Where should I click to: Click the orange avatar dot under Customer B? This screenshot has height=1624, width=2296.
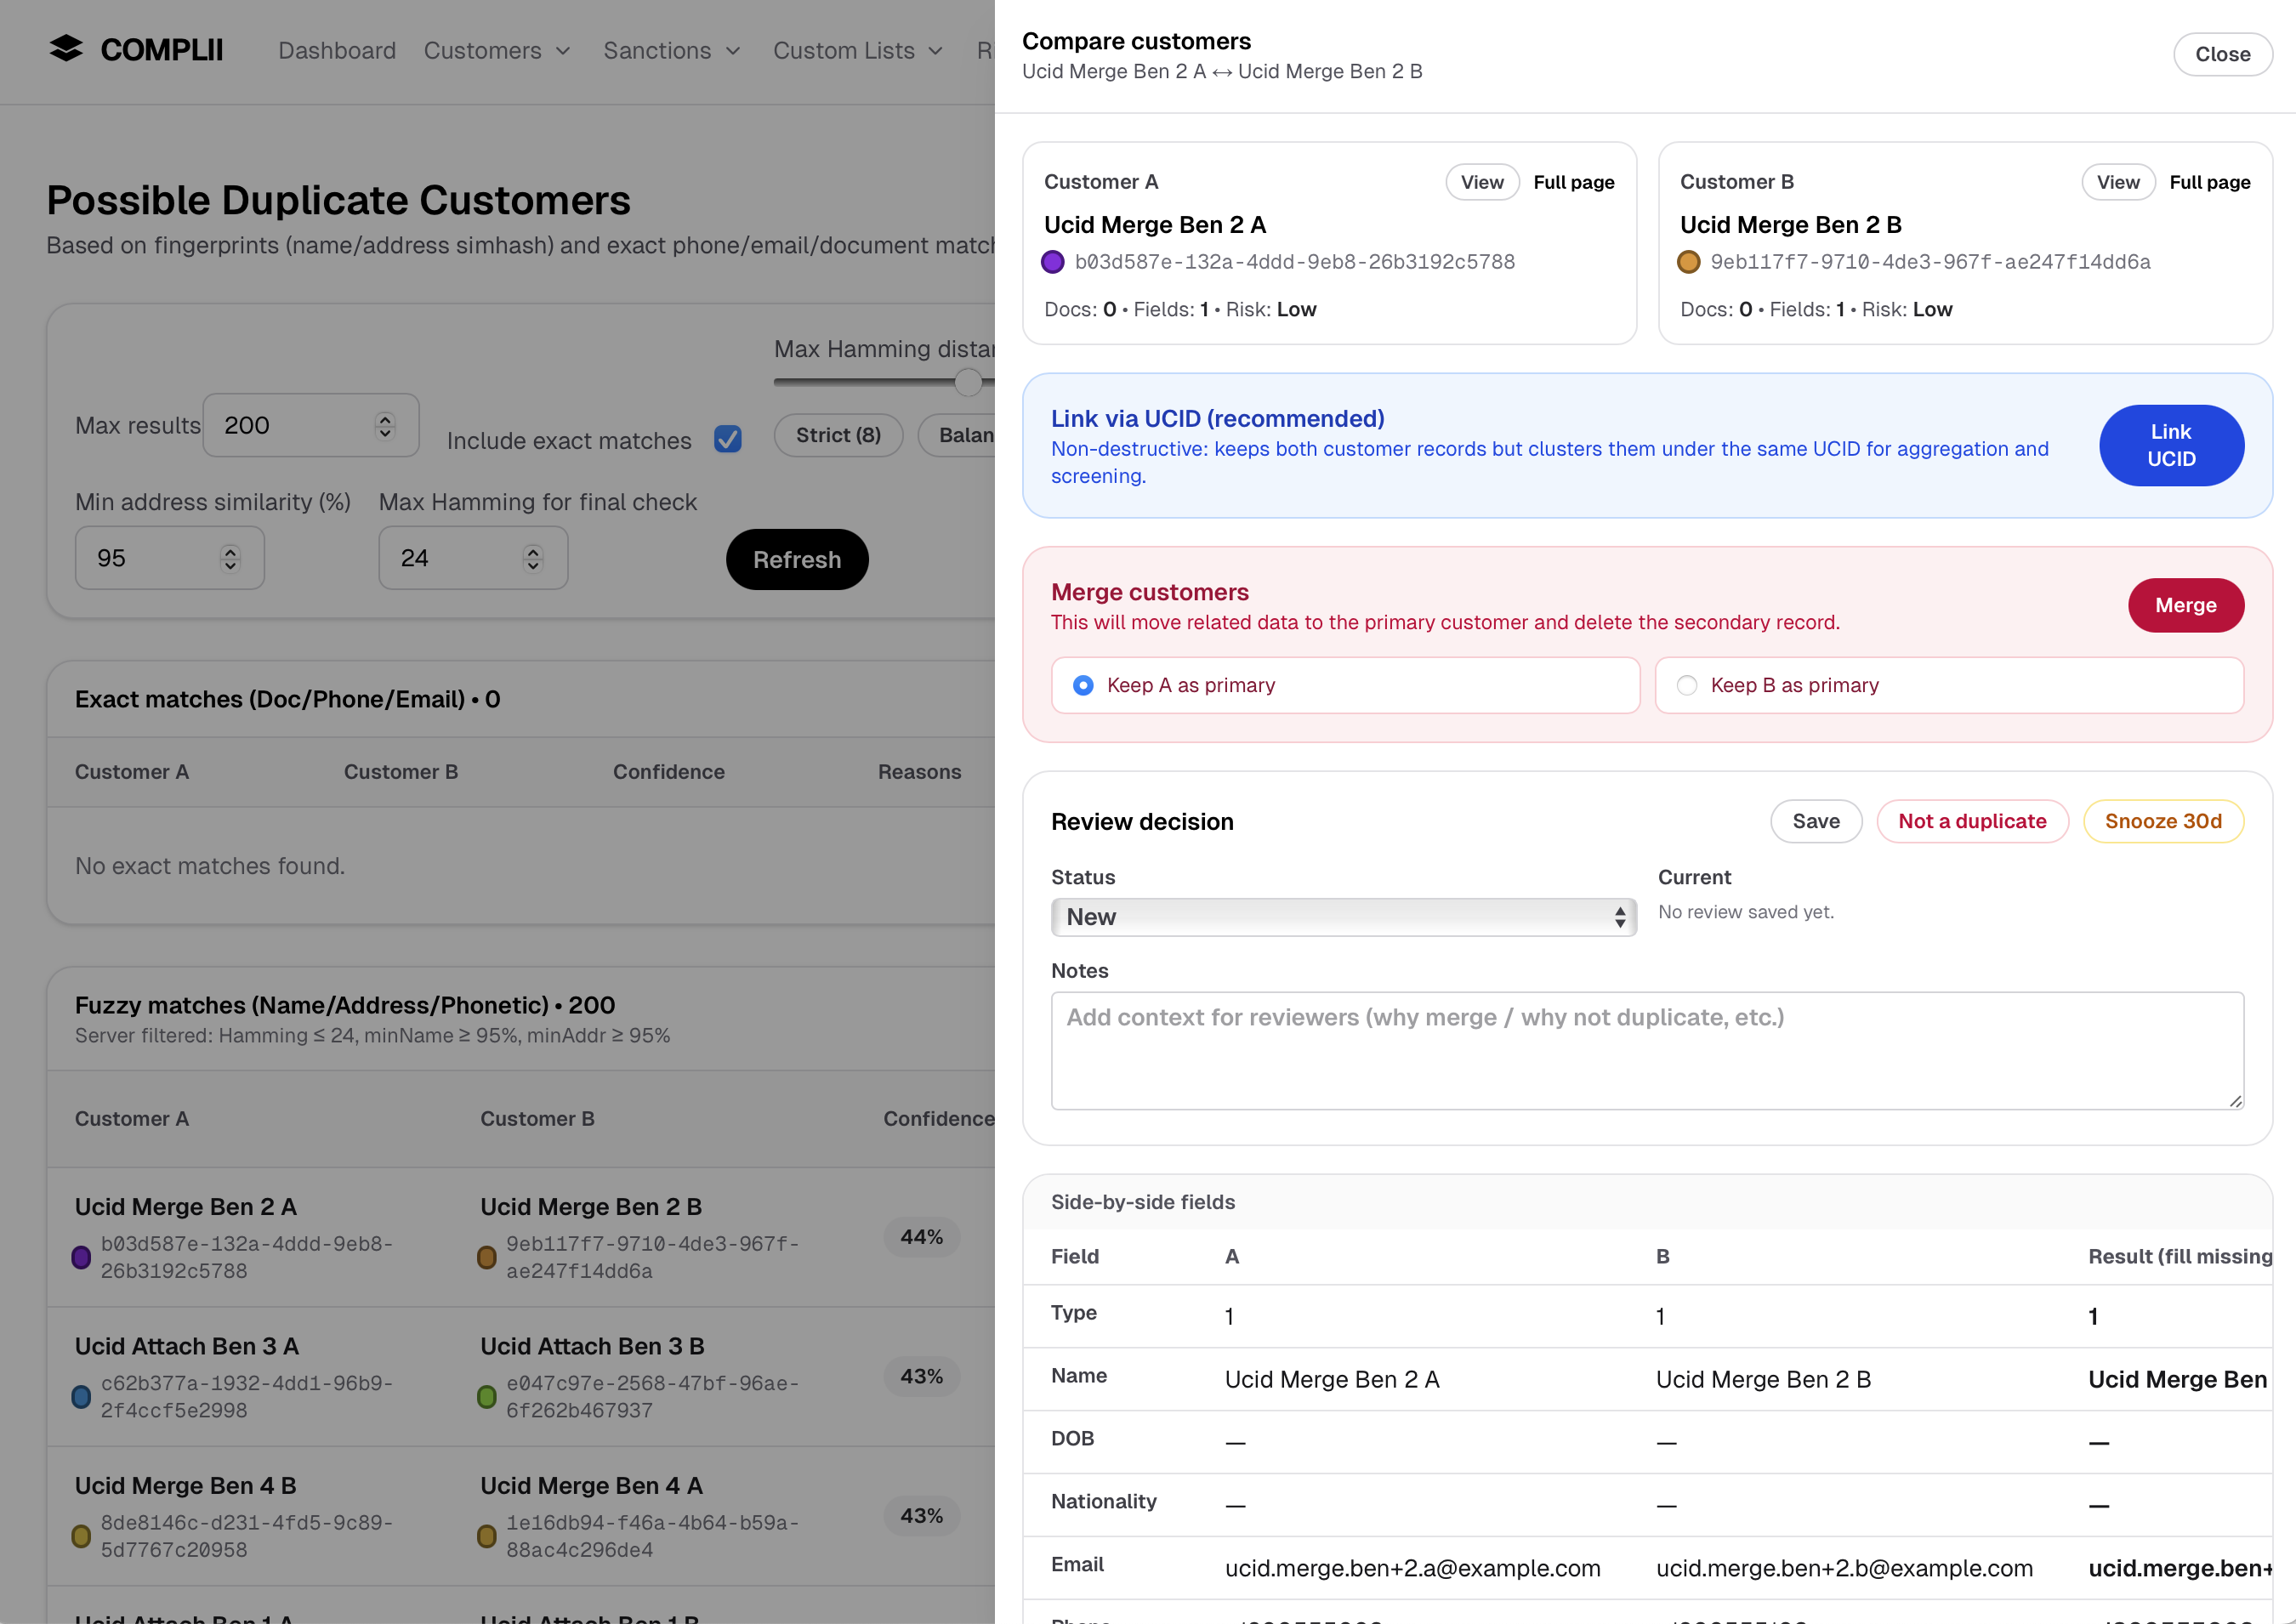point(1689,262)
